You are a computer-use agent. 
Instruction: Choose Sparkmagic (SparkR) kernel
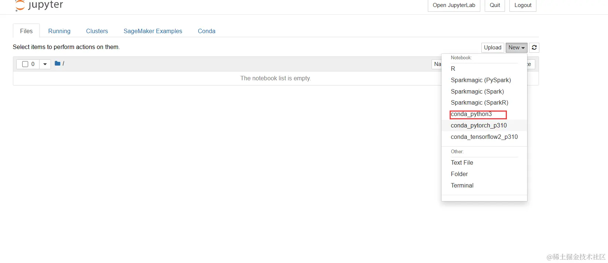click(x=484, y=103)
